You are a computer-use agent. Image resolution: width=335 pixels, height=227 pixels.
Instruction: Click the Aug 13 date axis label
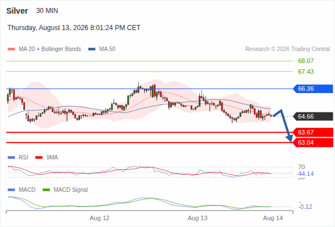(198, 218)
